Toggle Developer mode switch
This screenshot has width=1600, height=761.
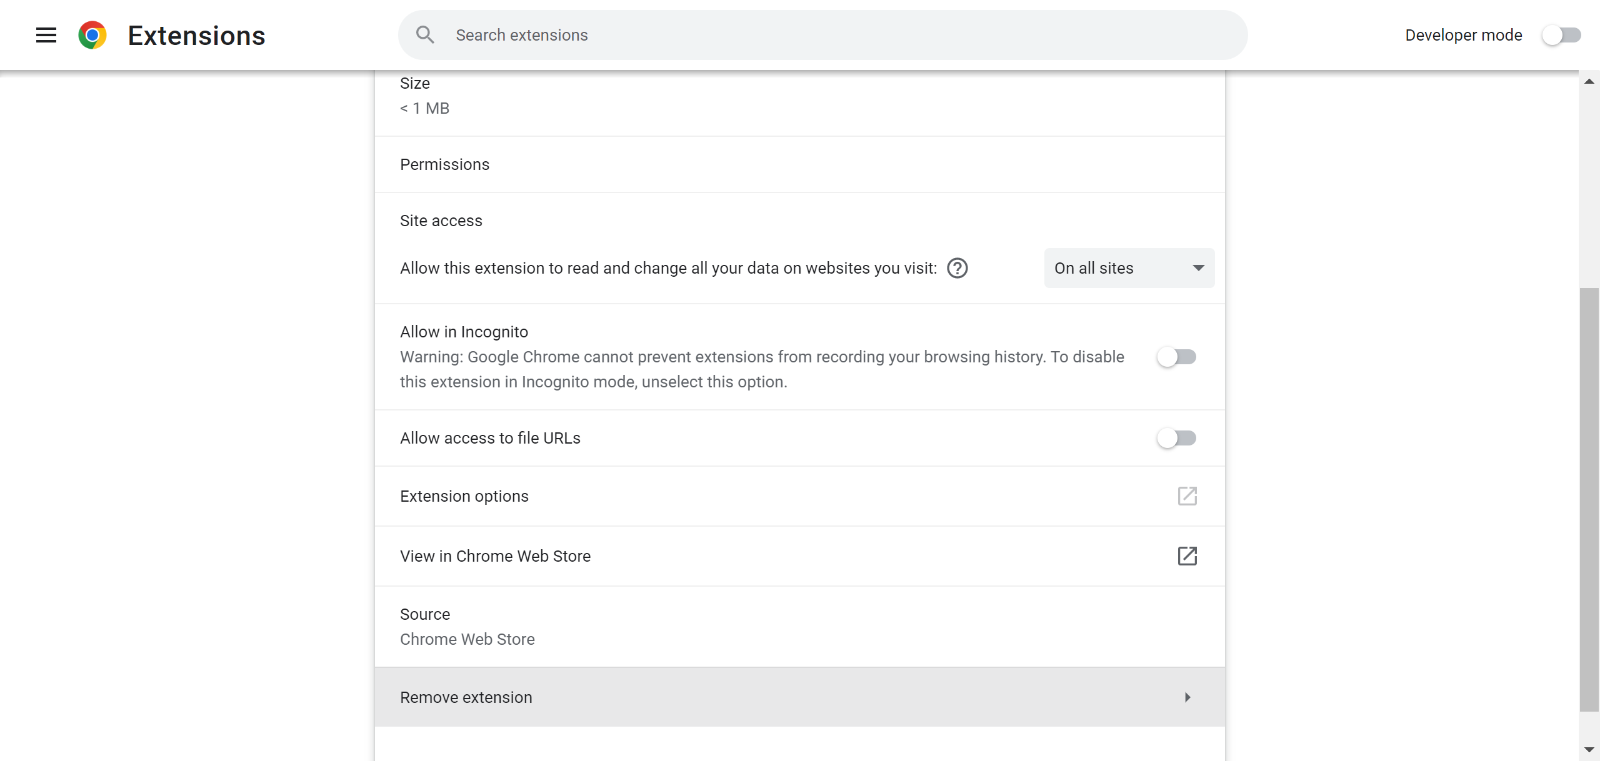(1561, 35)
